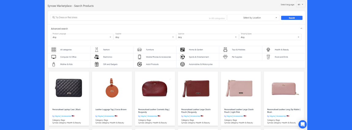The image size is (352, 130).
Task: Choose the Home & Garden category
Action: click(196, 50)
